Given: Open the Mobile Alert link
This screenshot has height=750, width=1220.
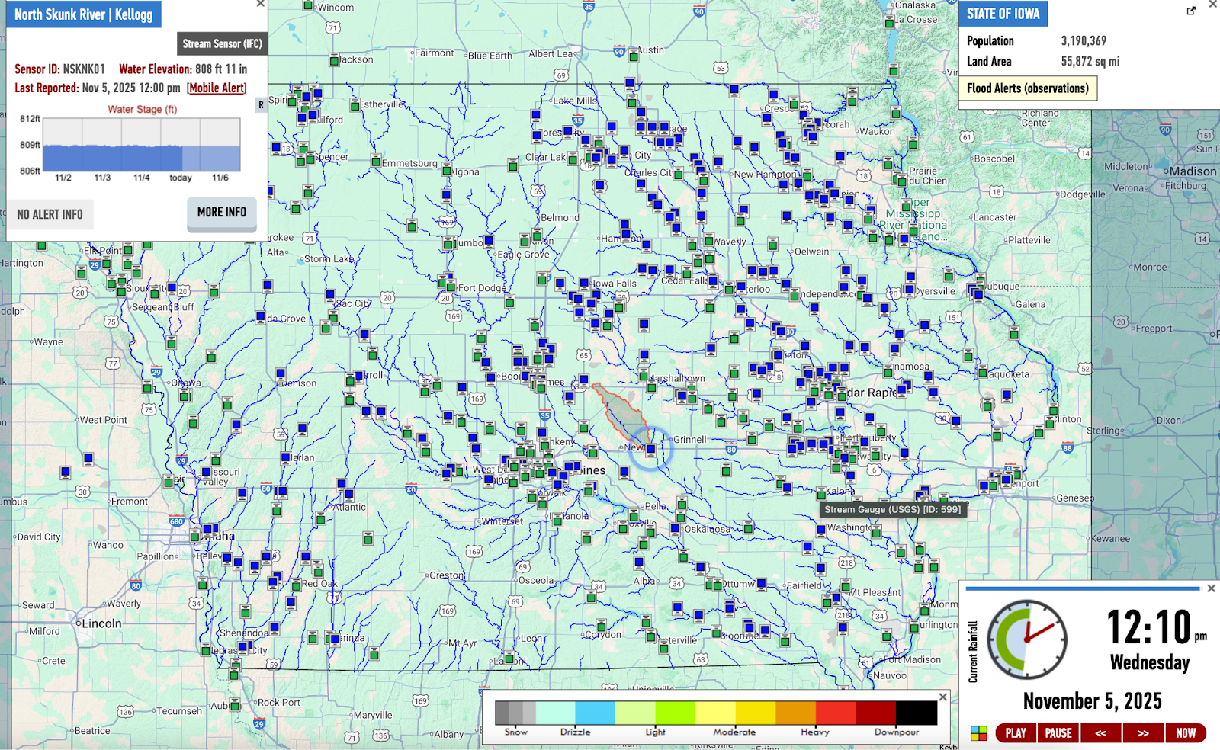Looking at the screenshot, I should pyautogui.click(x=217, y=88).
